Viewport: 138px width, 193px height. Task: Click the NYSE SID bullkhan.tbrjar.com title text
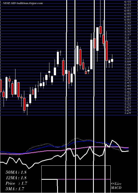pos(23,3)
